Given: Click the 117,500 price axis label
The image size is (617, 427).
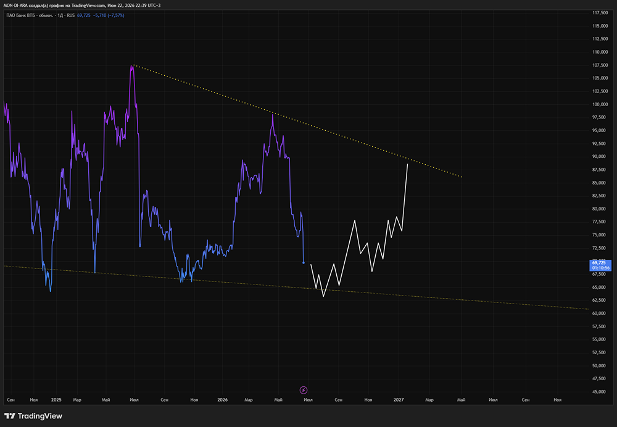Looking at the screenshot, I should [600, 13].
